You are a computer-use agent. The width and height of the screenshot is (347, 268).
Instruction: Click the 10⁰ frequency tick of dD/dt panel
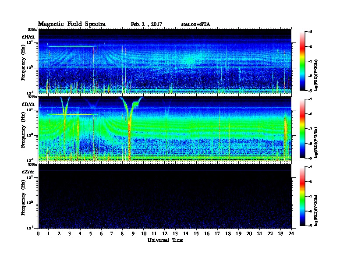tap(30, 135)
